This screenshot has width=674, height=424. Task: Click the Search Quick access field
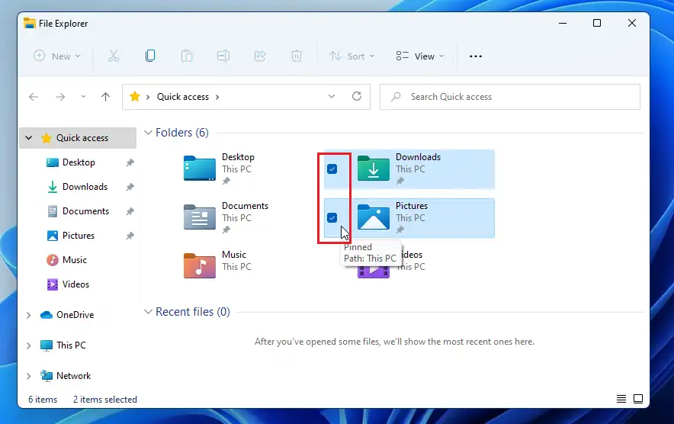(510, 97)
